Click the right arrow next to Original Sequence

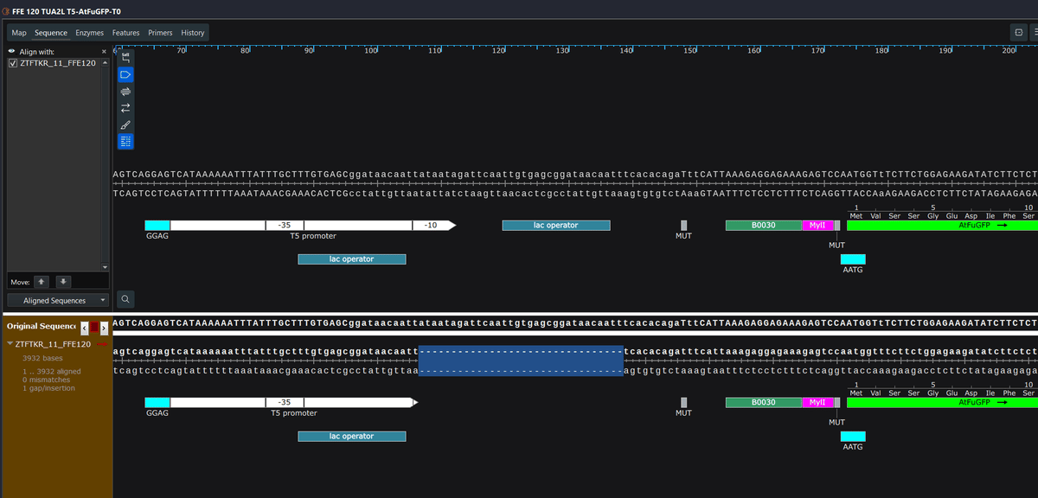coord(105,328)
